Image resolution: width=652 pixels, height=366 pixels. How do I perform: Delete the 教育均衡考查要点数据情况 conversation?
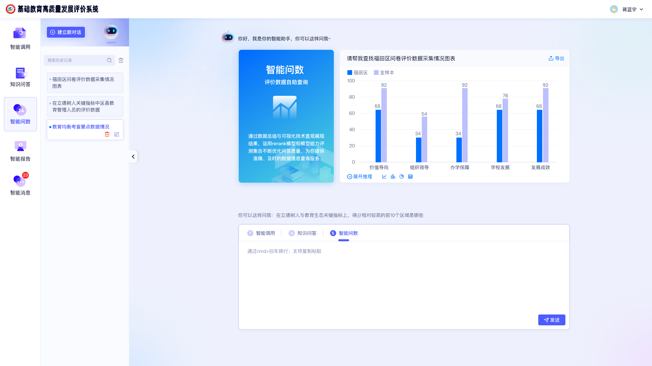click(107, 134)
